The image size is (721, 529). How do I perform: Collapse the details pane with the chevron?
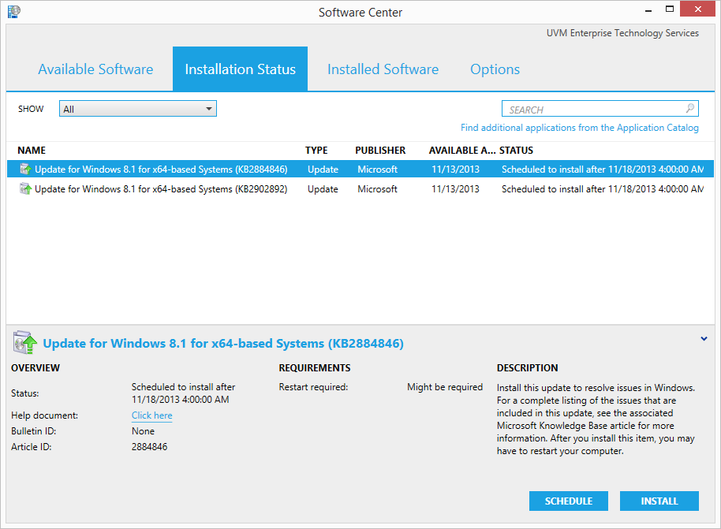pos(704,339)
